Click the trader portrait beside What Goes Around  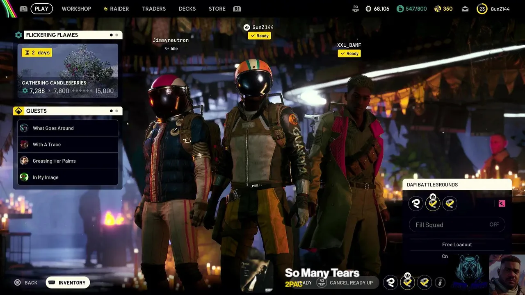pos(24,128)
